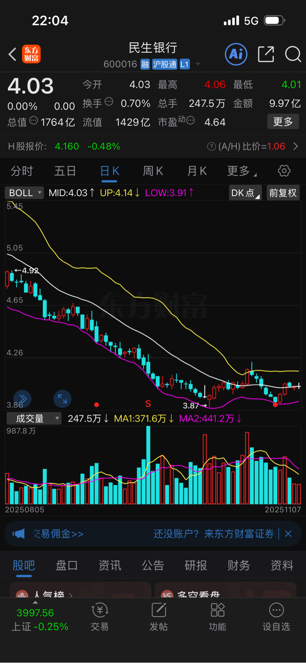
Task: Tap LOW:3.91 BOLL value
Action: coord(169,193)
